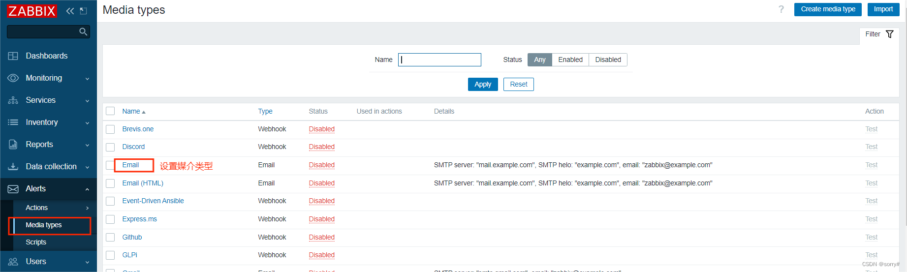Click the Reset filter button

519,85
